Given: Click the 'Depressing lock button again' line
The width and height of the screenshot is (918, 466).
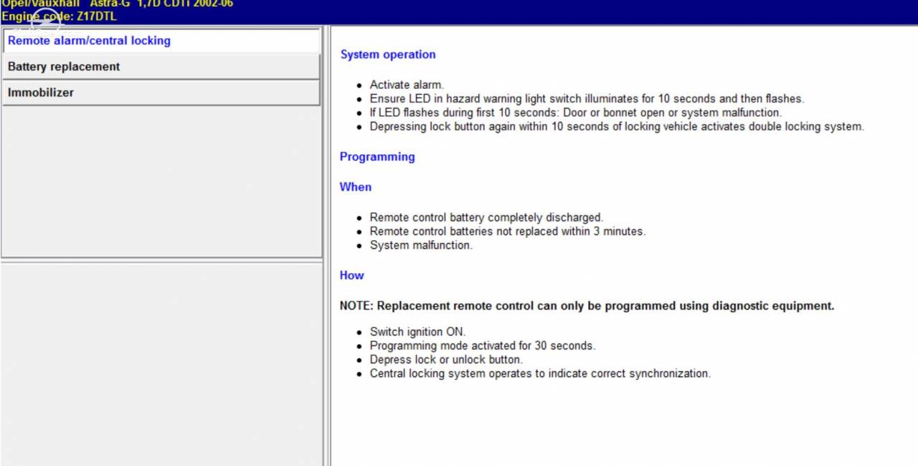Looking at the screenshot, I should click(617, 127).
